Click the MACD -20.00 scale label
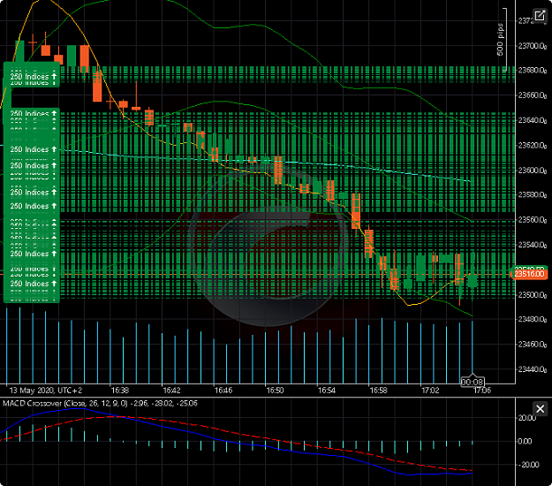Viewport: 552px width, 486px height. coord(528,465)
